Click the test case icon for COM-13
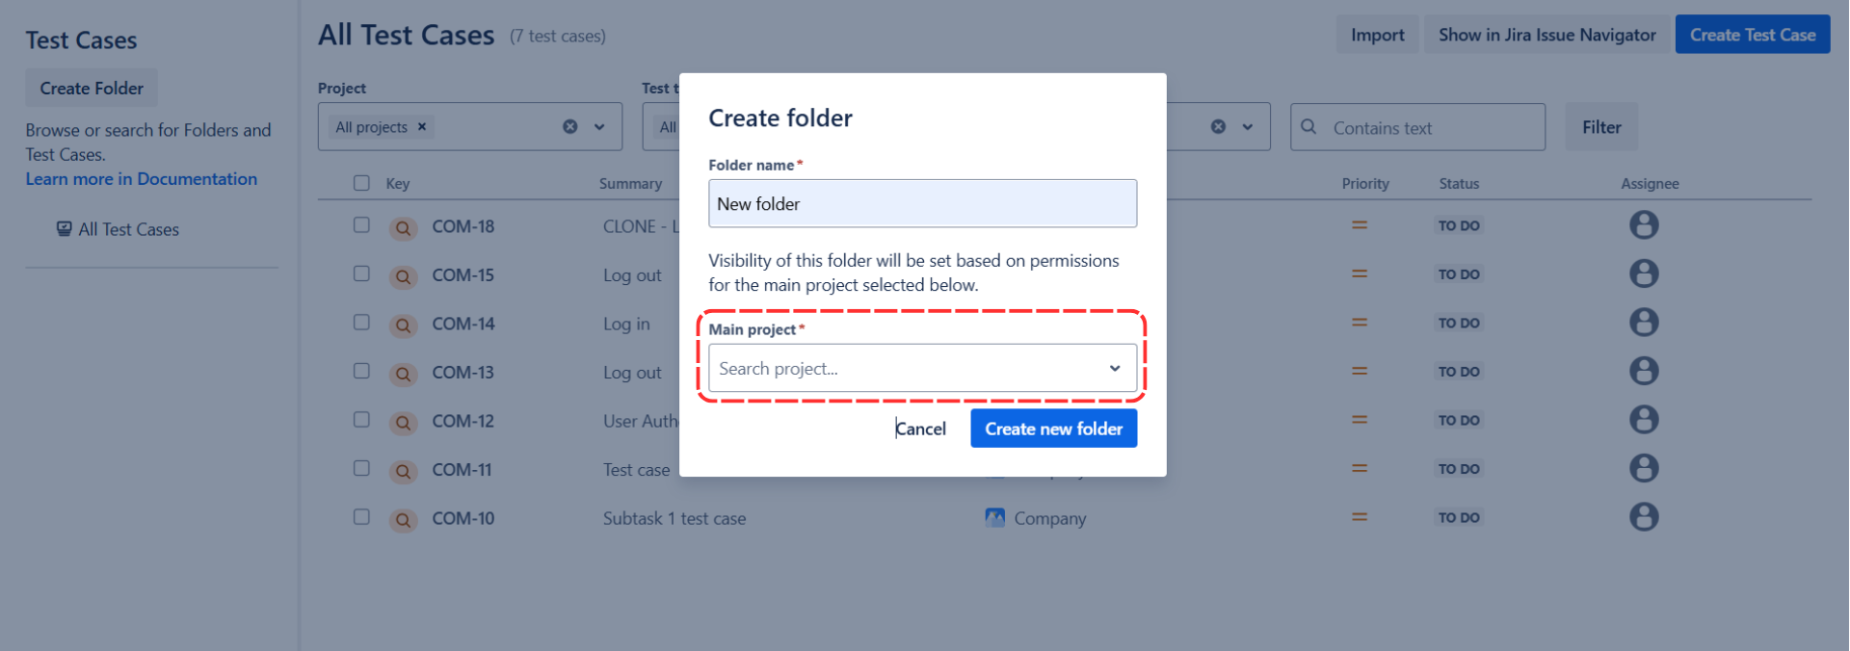1850x651 pixels. pos(403,374)
